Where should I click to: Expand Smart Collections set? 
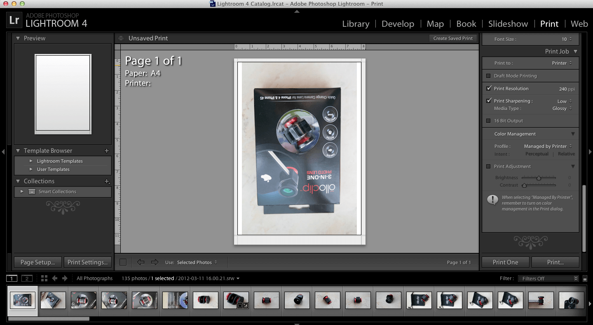22,192
